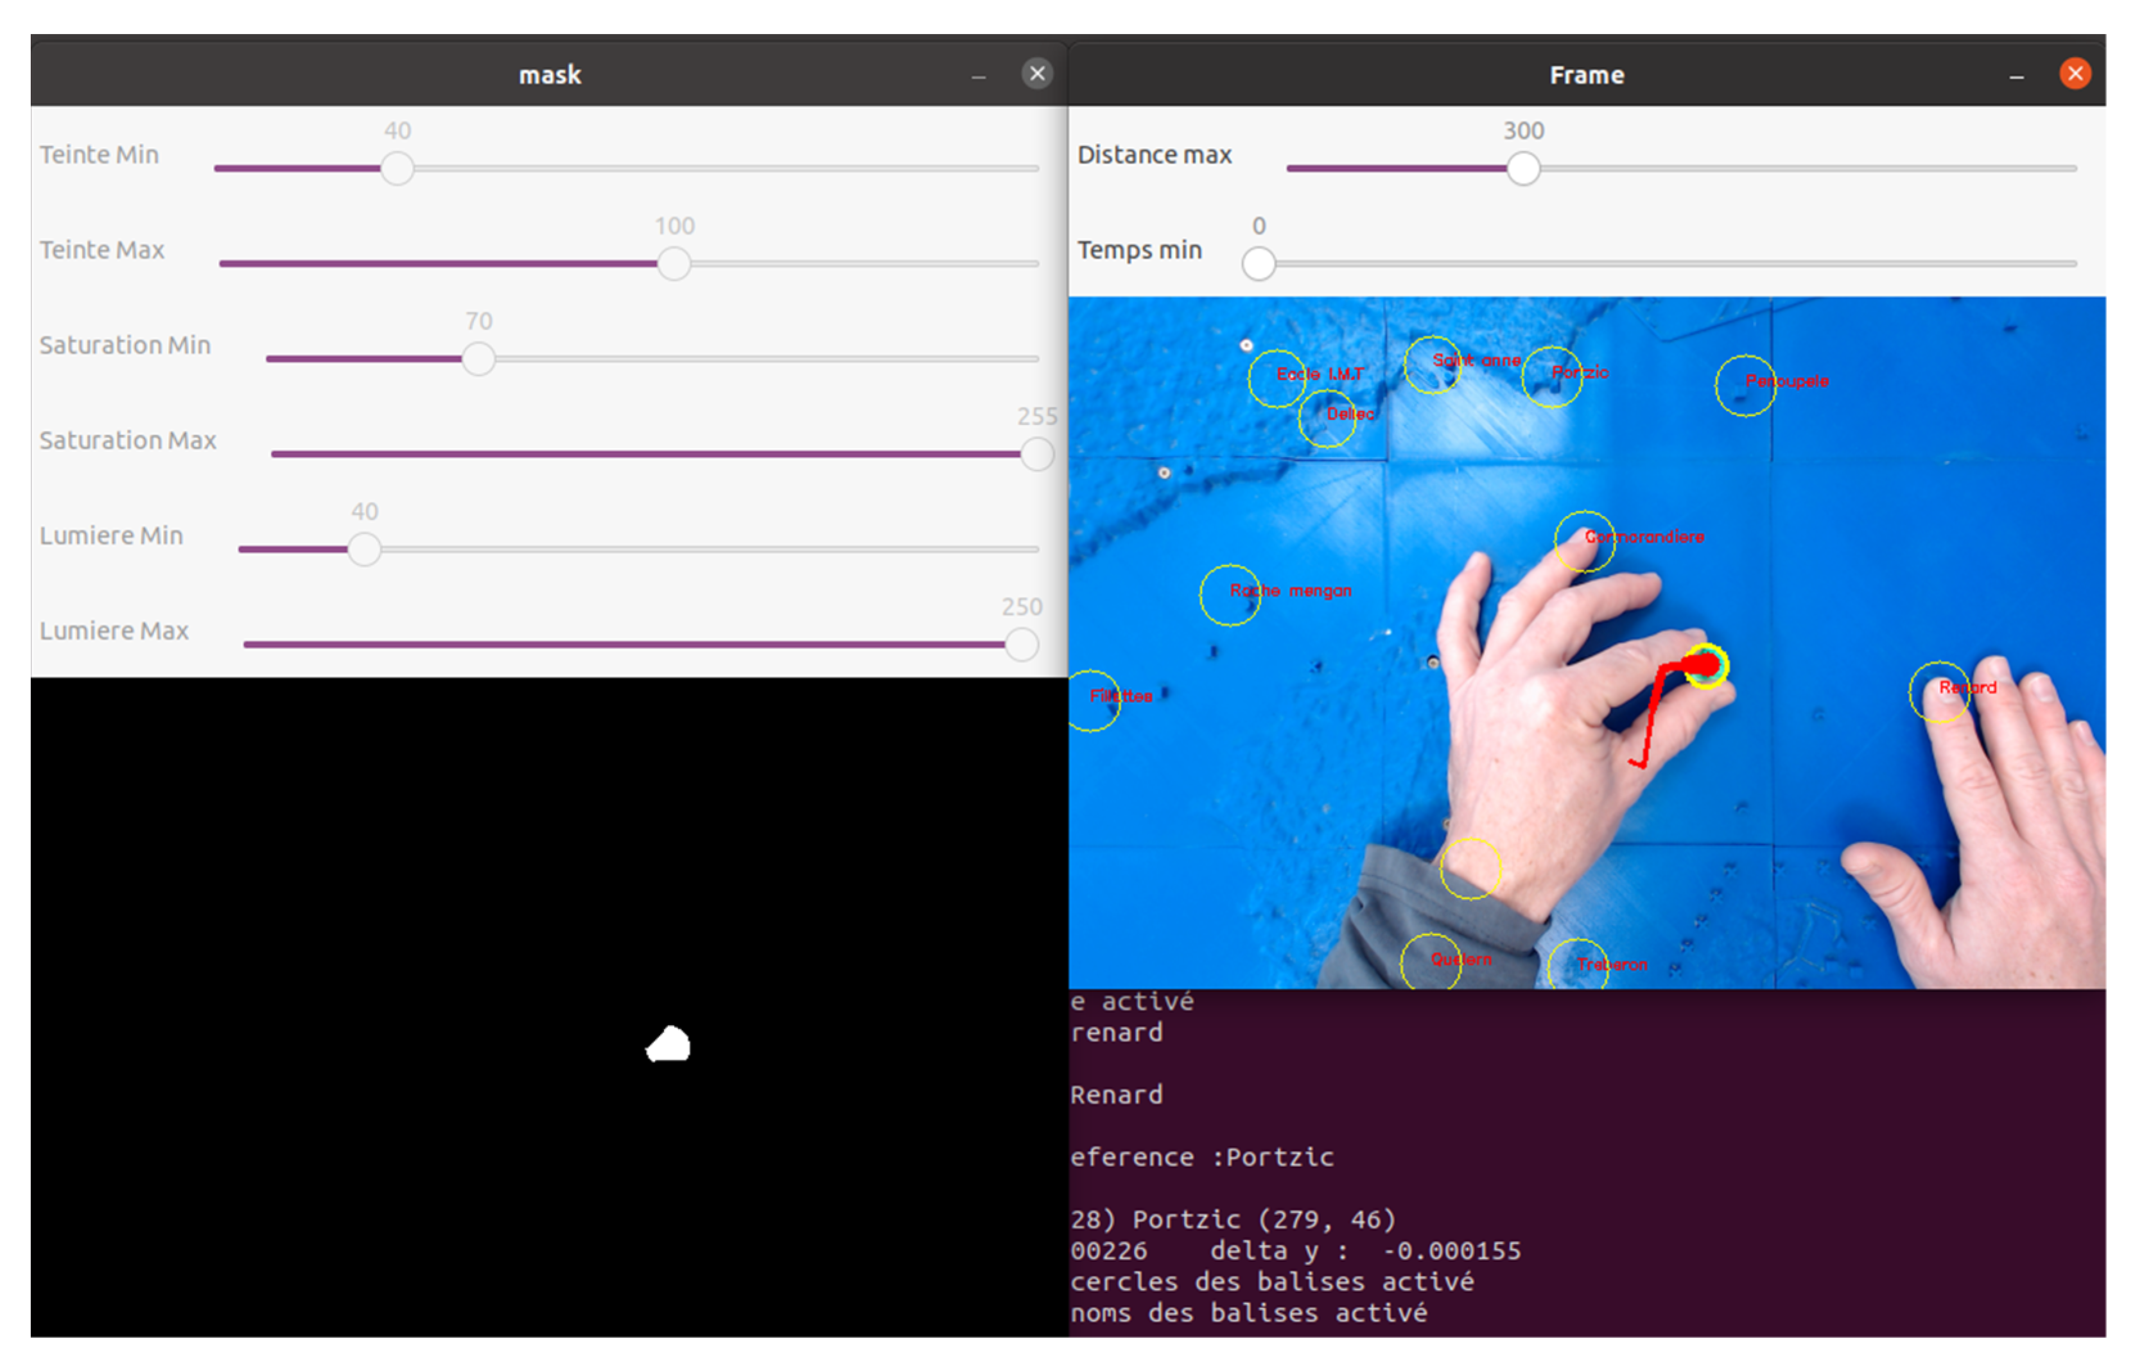Click the Teinte Max slider handle
This screenshot has height=1364, width=2135.
pos(674,264)
